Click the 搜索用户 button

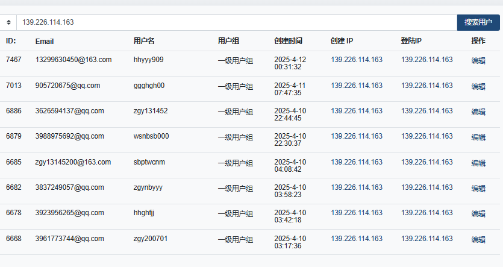(x=478, y=22)
